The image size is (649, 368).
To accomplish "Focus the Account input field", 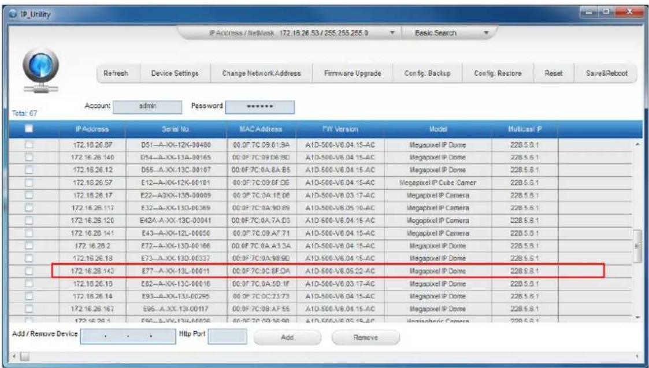I will click(x=147, y=107).
